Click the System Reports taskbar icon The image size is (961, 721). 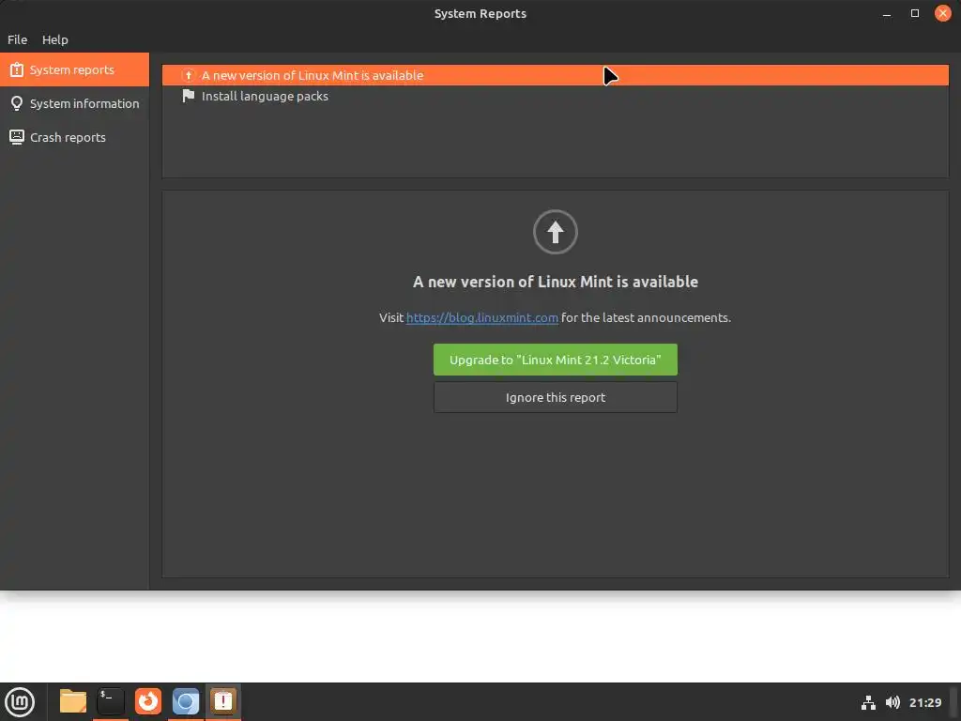pyautogui.click(x=223, y=701)
